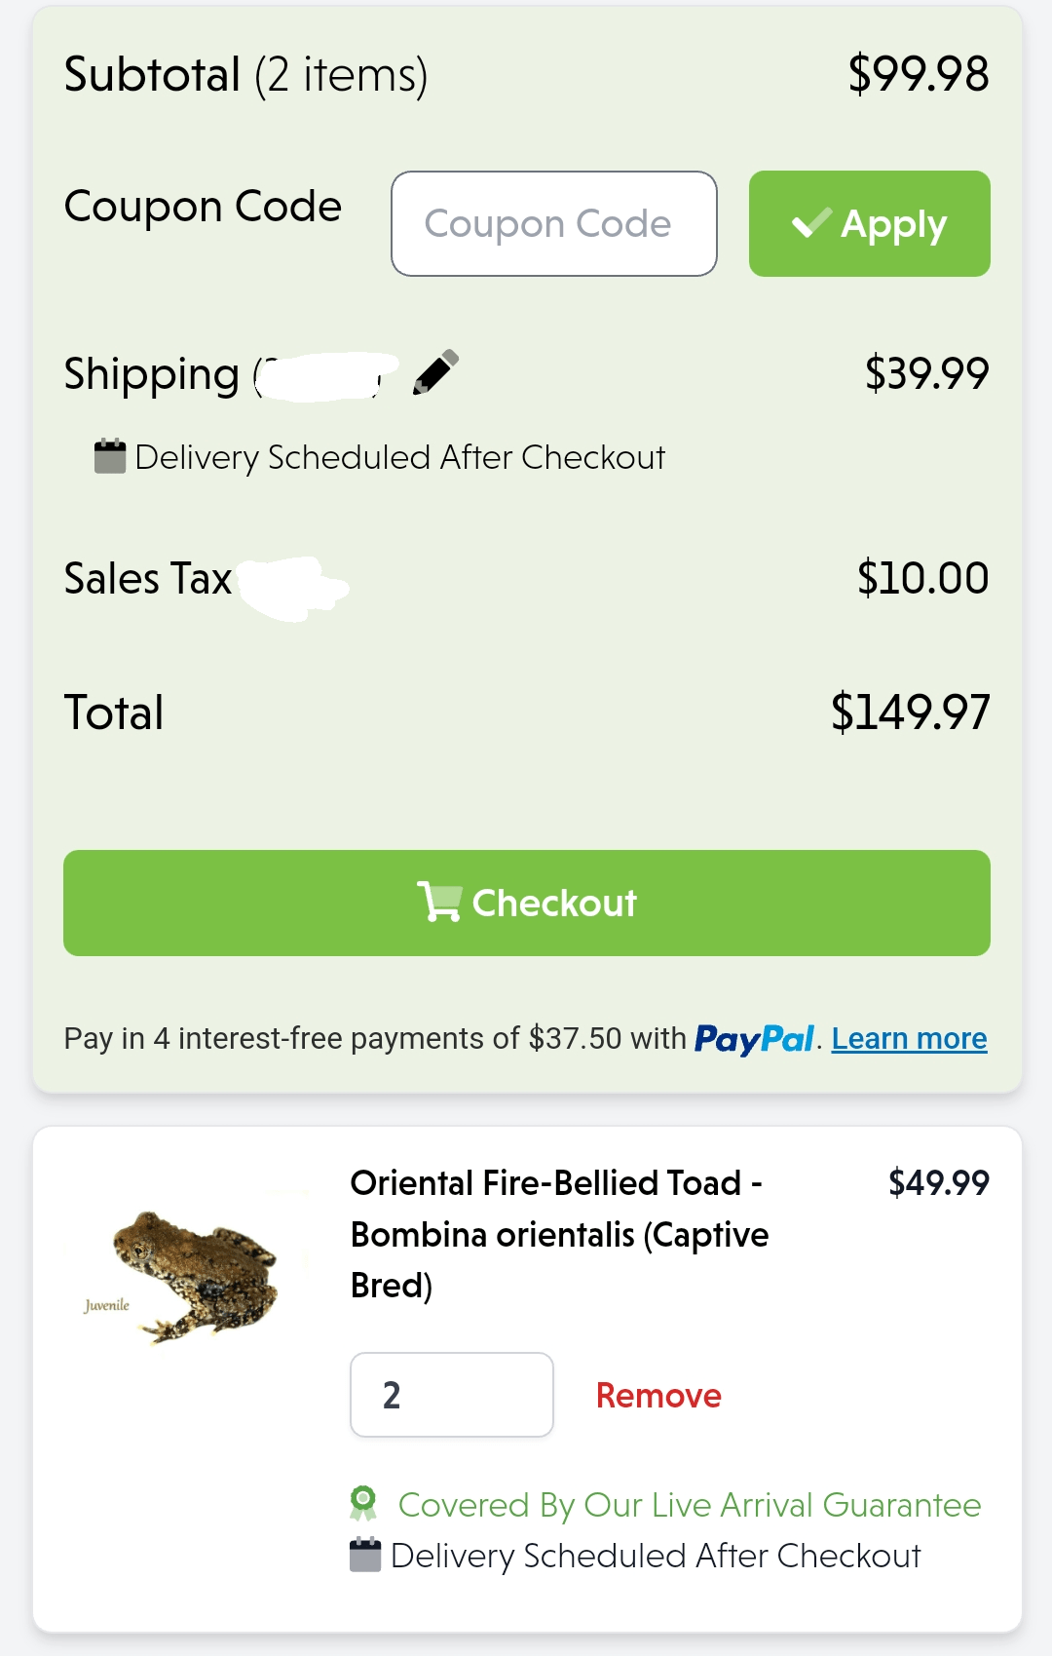Click the Covered By Our Live Arrival Guarantee text
Image resolution: width=1052 pixels, height=1656 pixels.
[x=689, y=1504]
